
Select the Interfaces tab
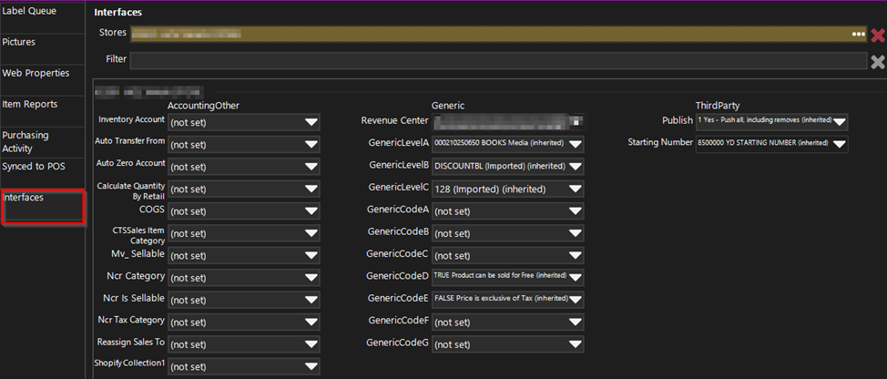[x=43, y=207]
